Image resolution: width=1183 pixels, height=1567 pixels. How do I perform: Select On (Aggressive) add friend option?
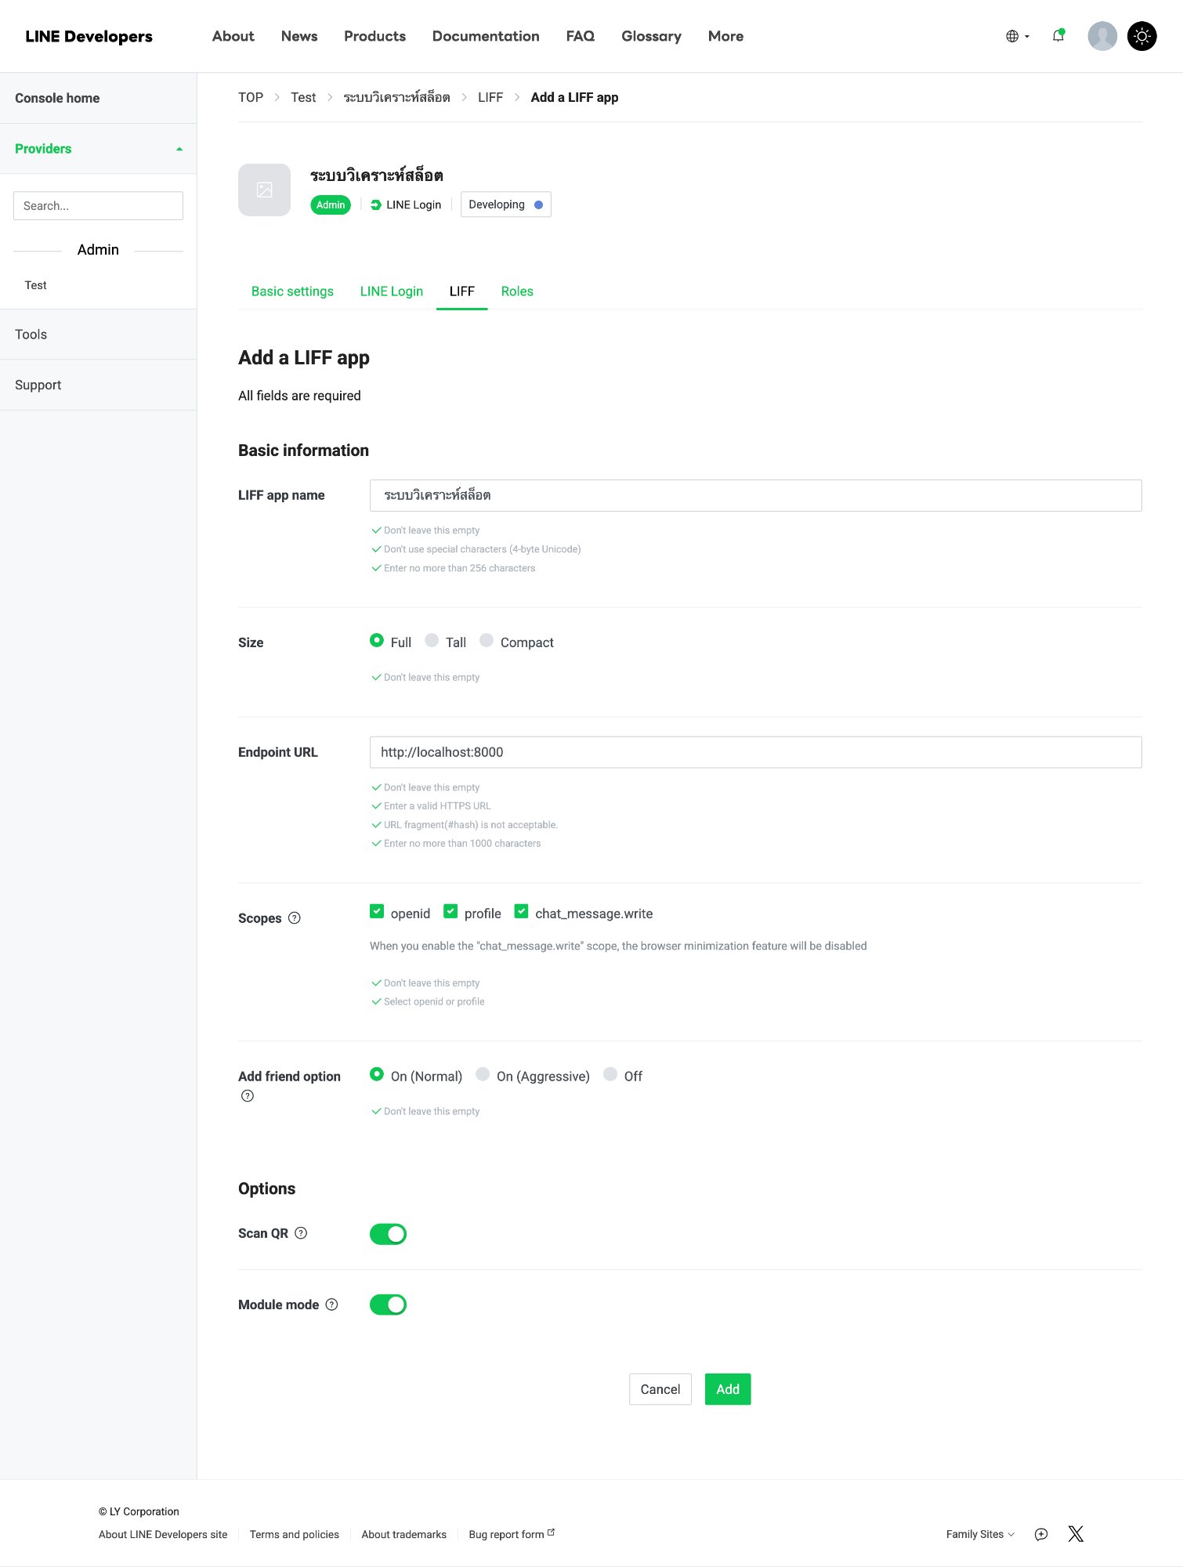483,1074
